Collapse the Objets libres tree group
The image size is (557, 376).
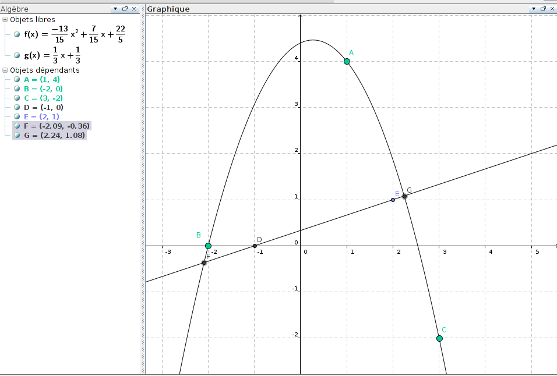tap(5, 20)
